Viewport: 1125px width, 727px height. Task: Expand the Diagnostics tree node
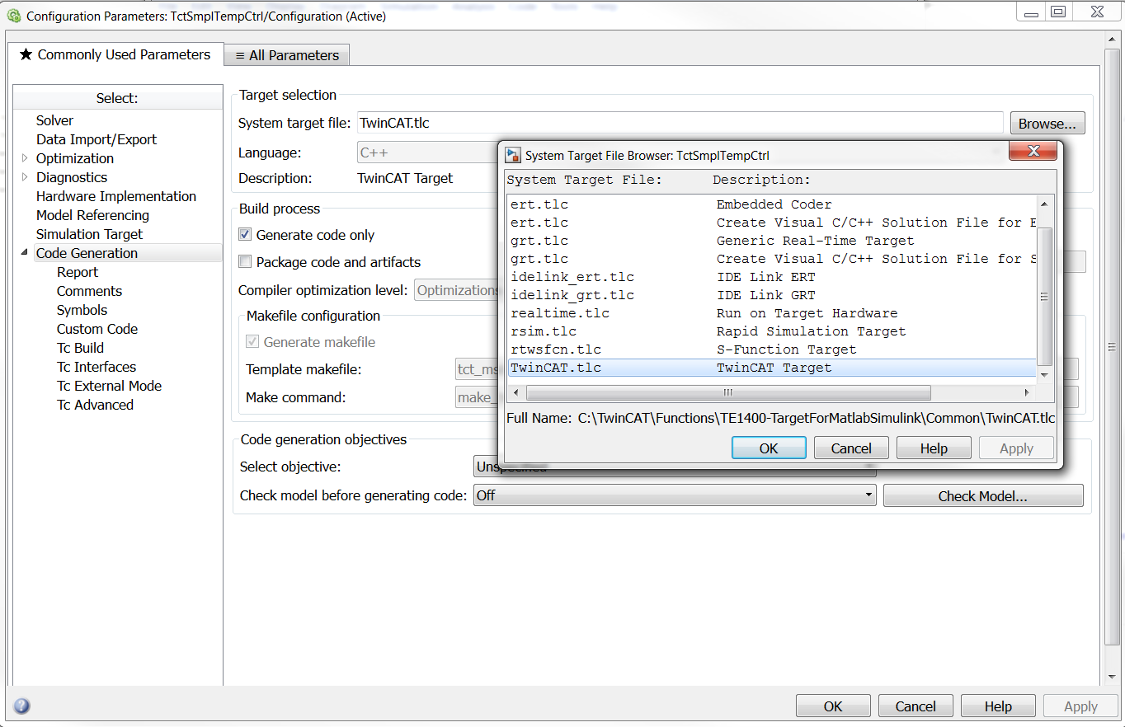pos(25,177)
